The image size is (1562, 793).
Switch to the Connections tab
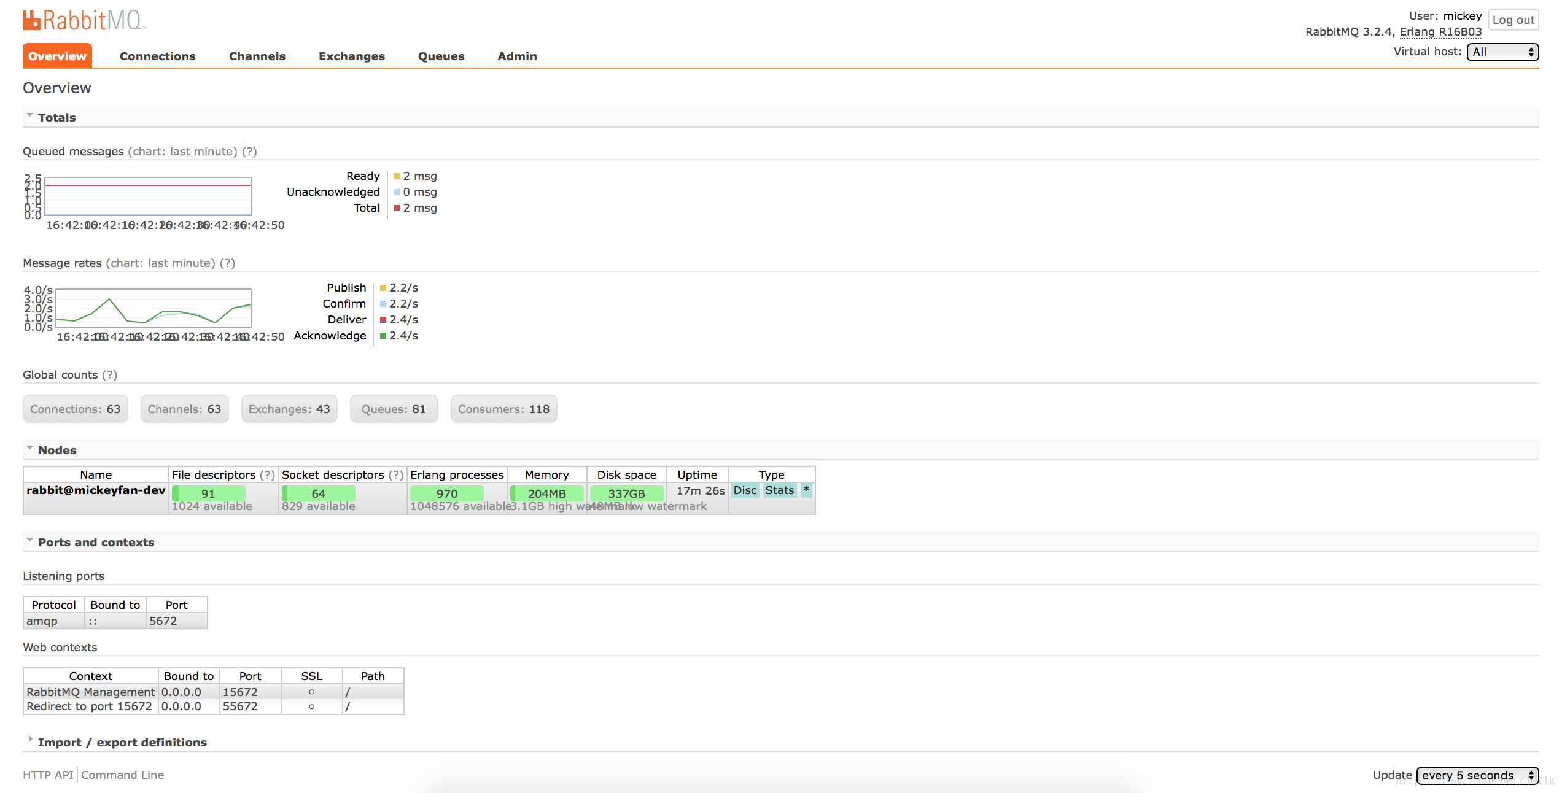point(157,56)
